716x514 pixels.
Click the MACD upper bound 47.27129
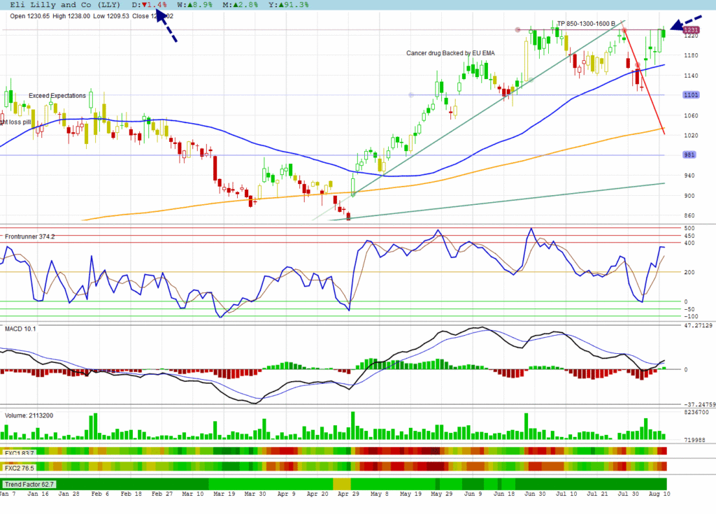(699, 326)
